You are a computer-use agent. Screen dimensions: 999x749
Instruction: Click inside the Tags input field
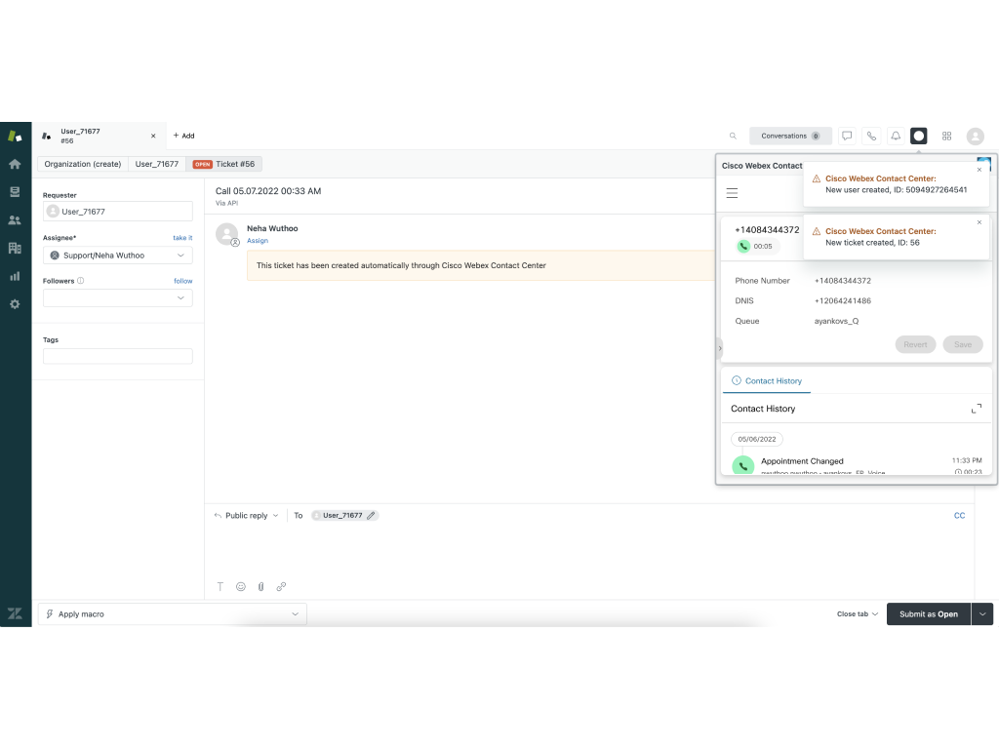coord(117,356)
